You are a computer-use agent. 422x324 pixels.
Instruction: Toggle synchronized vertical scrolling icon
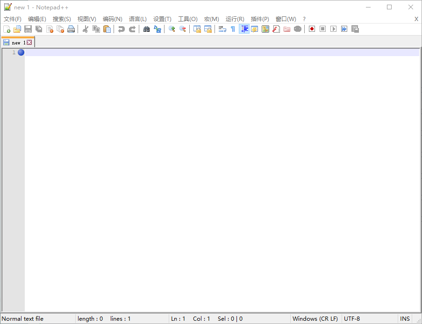197,29
